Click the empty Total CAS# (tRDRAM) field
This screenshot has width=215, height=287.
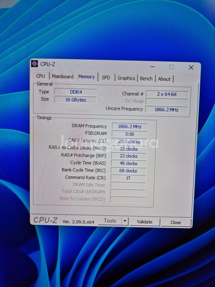click(128, 192)
